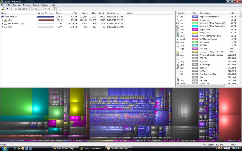Sort by the Description column header
Image resolution: width=242 pixels, height=151 pixels.
(x=213, y=13)
